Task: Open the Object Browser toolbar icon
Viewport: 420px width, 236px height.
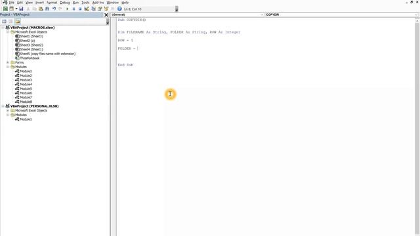Action: tap(106, 9)
